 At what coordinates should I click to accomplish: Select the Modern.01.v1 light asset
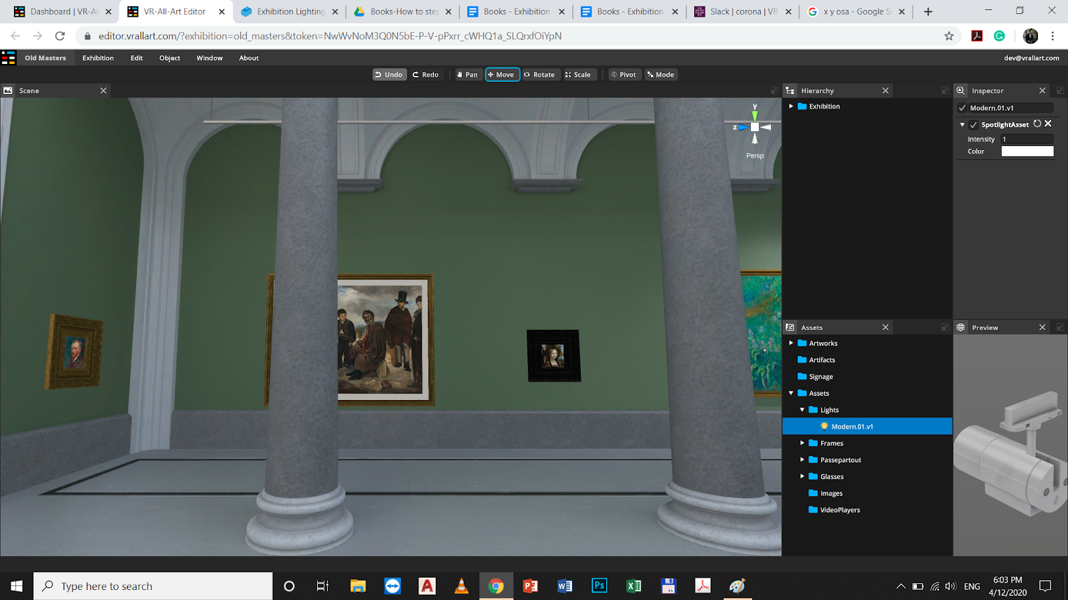point(867,427)
